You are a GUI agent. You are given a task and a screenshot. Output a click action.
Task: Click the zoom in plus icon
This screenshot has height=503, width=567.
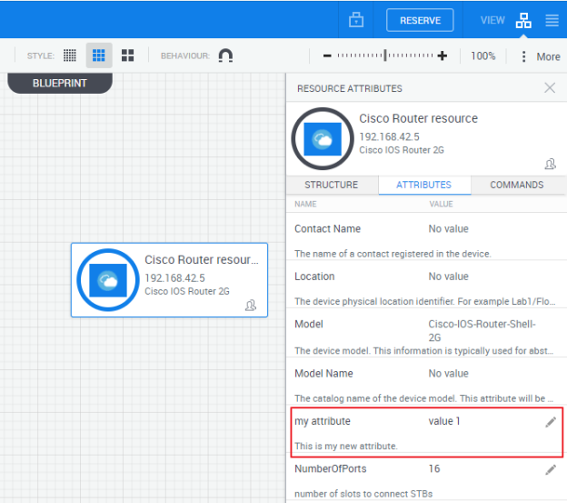443,55
